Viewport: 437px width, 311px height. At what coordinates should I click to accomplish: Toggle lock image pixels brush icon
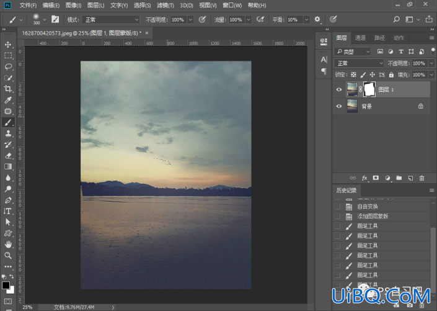(x=363, y=74)
